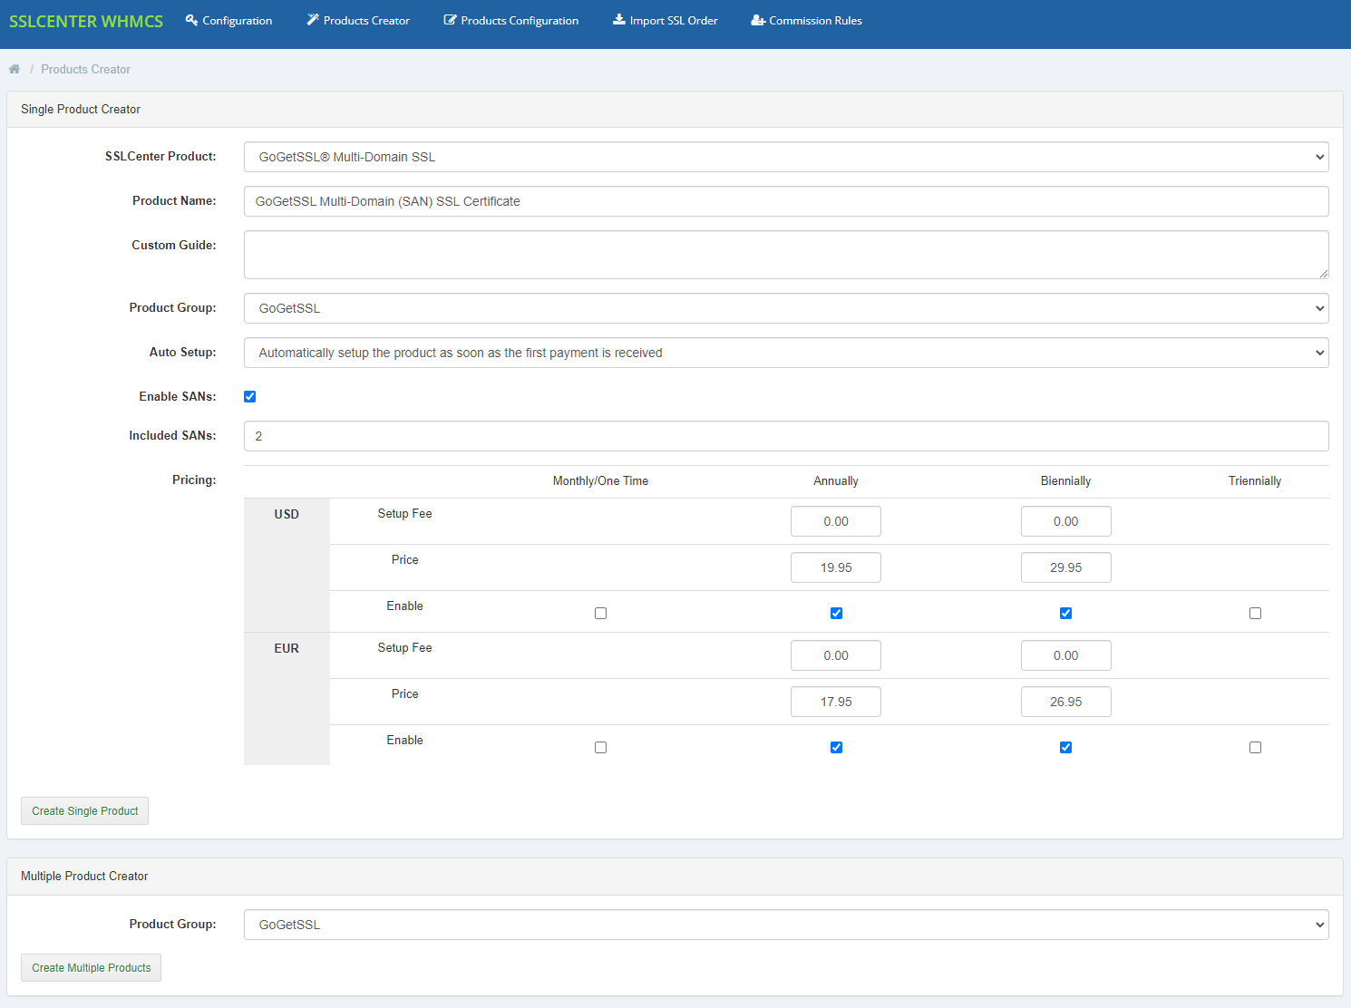Click the EUR Biennially Setup Fee field
Screen dimensions: 1351x1008
point(1066,655)
